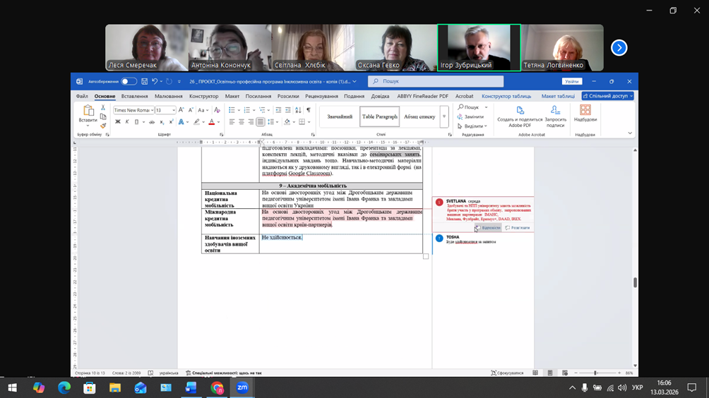This screenshot has width=709, height=398.
Task: Toggle Focus mode (Сфокусуватися) in the status bar
Action: click(506, 373)
